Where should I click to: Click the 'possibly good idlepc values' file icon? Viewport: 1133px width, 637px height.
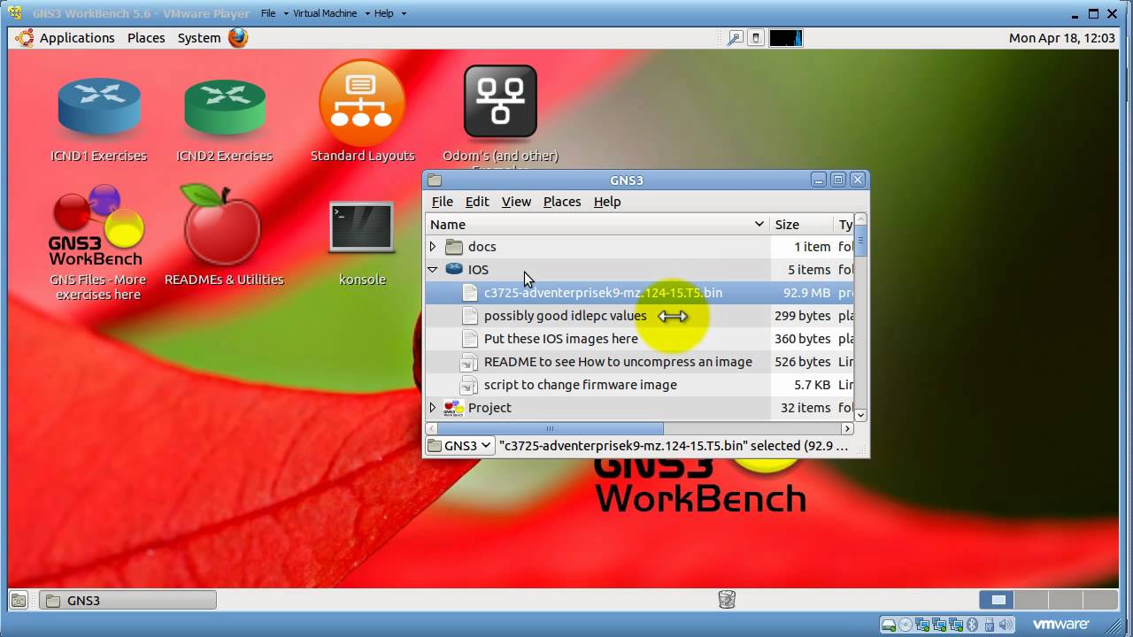point(469,316)
